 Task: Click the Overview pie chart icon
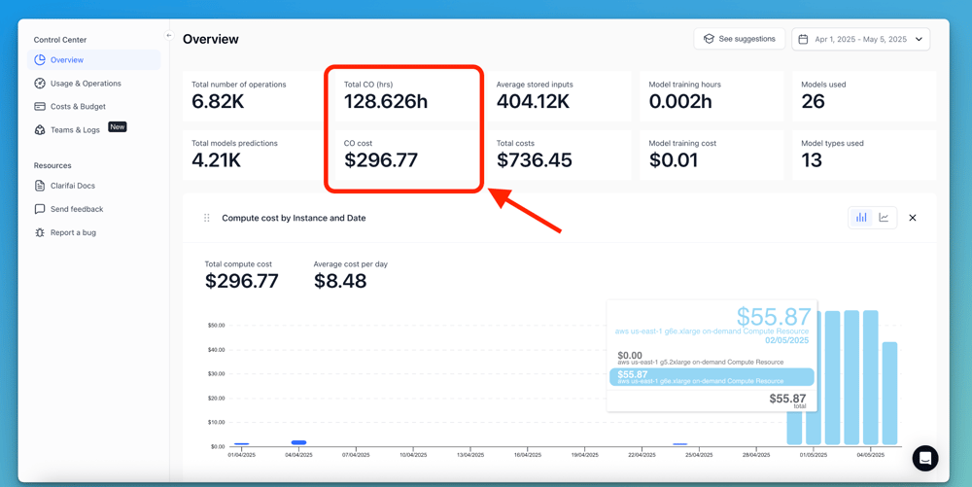pyautogui.click(x=40, y=60)
